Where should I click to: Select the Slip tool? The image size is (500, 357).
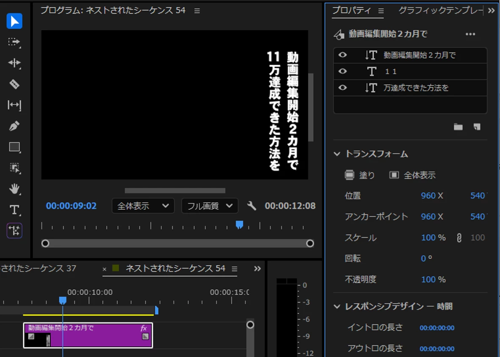14,105
